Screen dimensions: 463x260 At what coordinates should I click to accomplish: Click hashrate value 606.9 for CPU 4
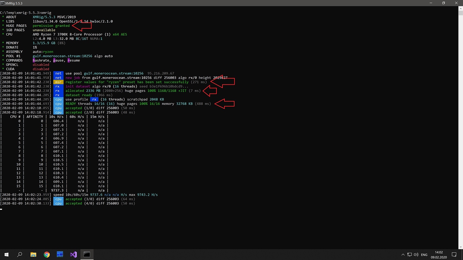coord(58,138)
